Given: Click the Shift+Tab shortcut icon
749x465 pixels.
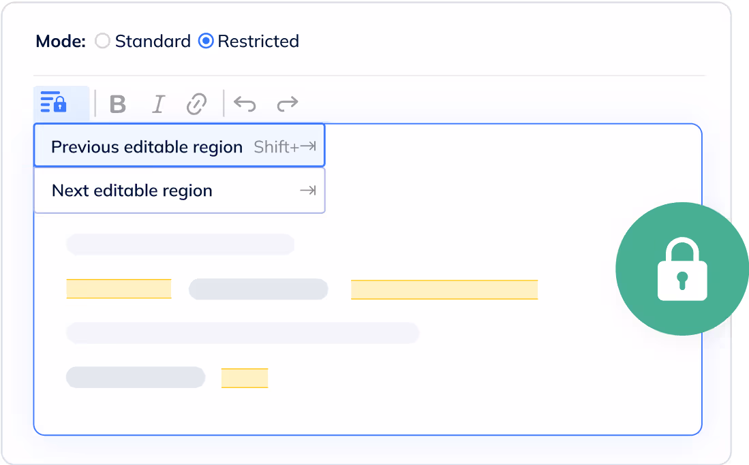Looking at the screenshot, I should click(285, 146).
